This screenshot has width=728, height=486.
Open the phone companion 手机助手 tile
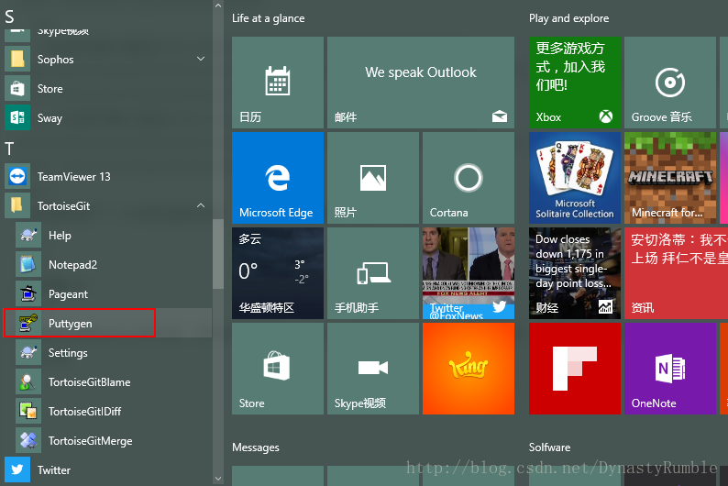pyautogui.click(x=373, y=273)
